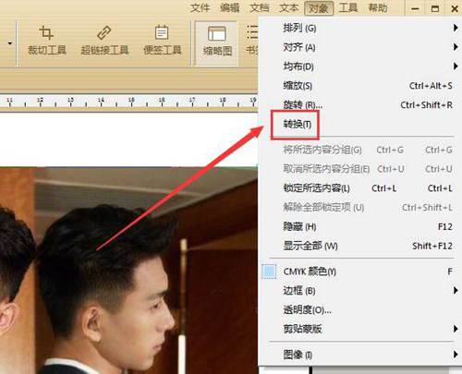
Task: Expand the 排列 (G) submenu arrow
Action: (x=456, y=28)
